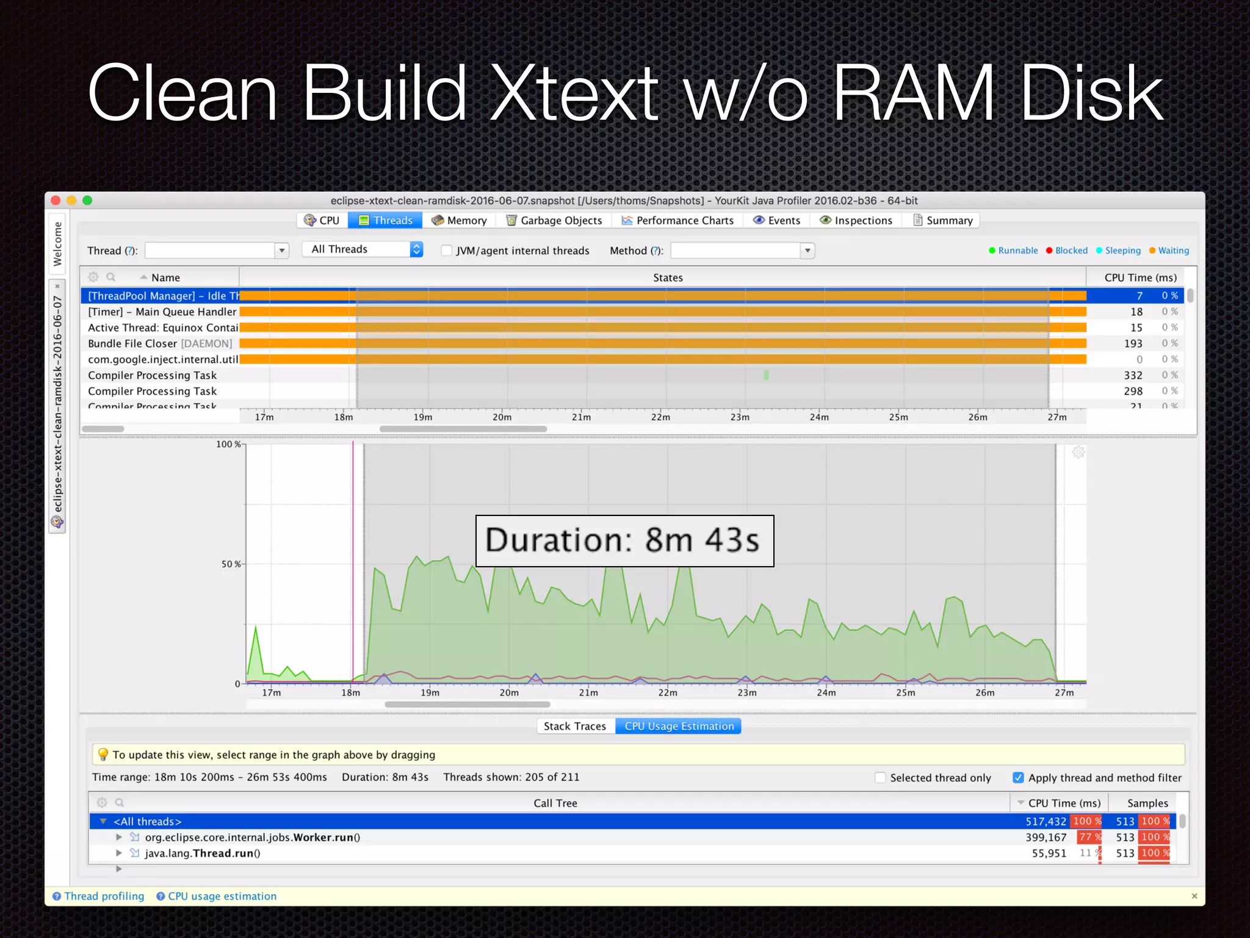Image resolution: width=1250 pixels, height=938 pixels.
Task: Click the Blocked legend color dot
Action: click(1049, 250)
